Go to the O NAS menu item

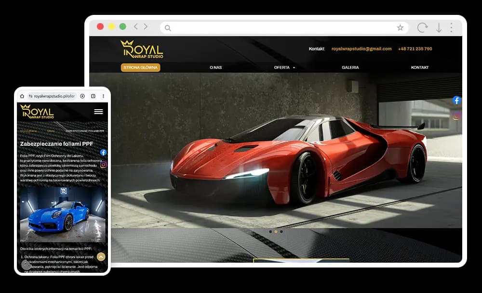pos(216,67)
